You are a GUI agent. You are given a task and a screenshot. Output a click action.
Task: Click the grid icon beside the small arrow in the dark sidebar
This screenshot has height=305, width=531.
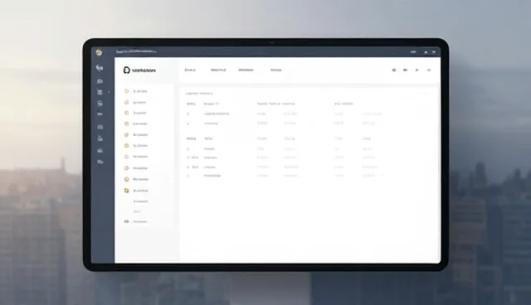point(100,92)
